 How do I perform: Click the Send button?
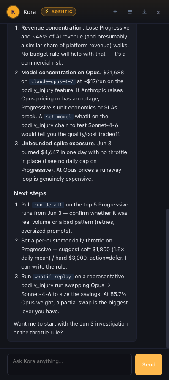click(149, 364)
